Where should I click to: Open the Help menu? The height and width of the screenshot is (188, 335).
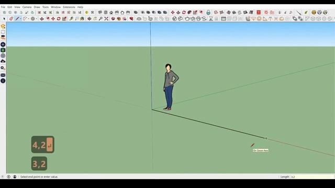[x=80, y=7]
